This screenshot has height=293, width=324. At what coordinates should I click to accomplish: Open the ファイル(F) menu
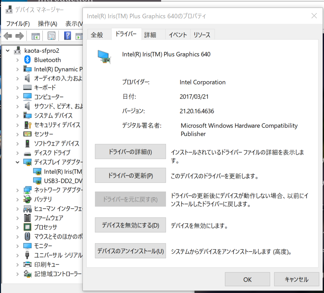[18, 24]
